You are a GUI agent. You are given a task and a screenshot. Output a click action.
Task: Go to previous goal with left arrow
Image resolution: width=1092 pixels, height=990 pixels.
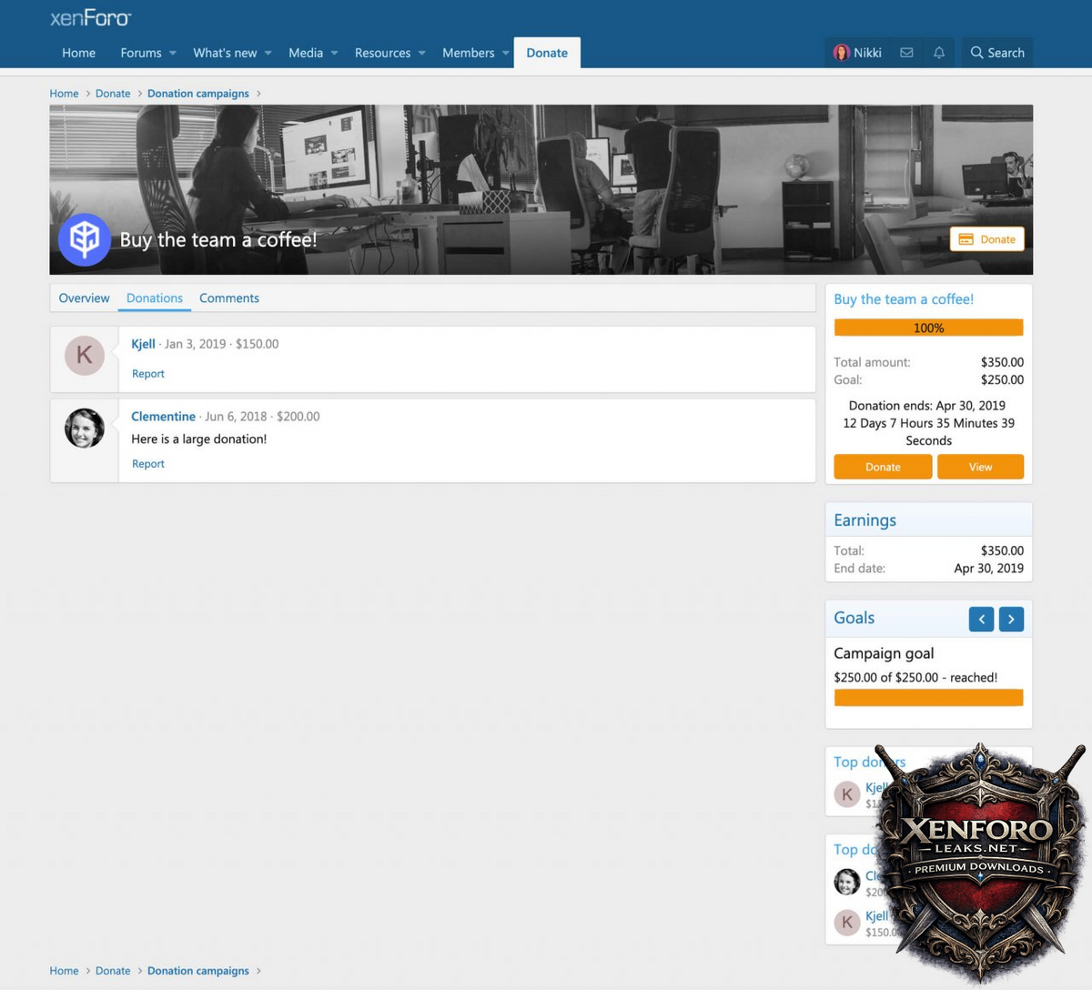tap(981, 620)
